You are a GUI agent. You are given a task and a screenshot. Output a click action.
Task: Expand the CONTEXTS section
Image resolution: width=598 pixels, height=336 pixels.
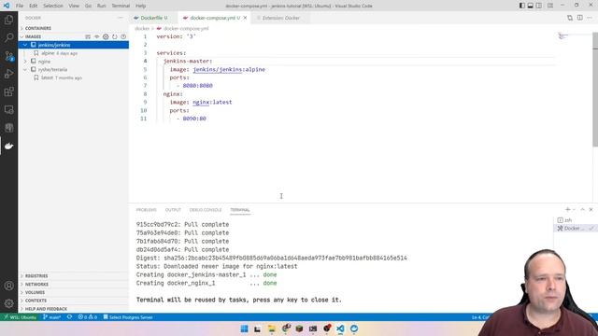coord(74,301)
